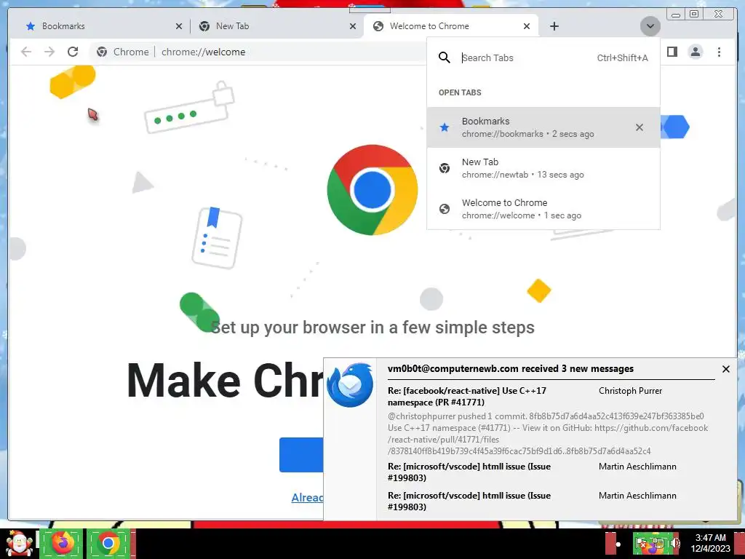This screenshot has width=745, height=559.
Task: Click the blue star icon of Bookmarks entry
Action: 445,127
